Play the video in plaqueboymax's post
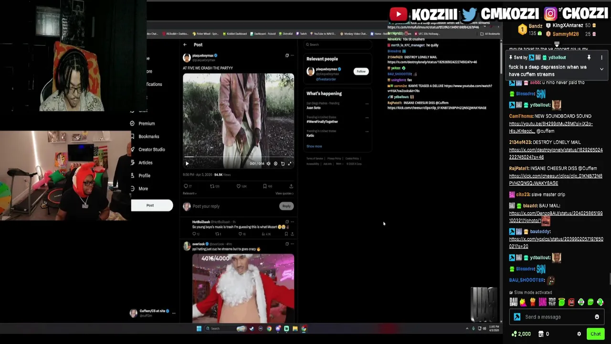Image resolution: width=611 pixels, height=344 pixels. point(187,163)
